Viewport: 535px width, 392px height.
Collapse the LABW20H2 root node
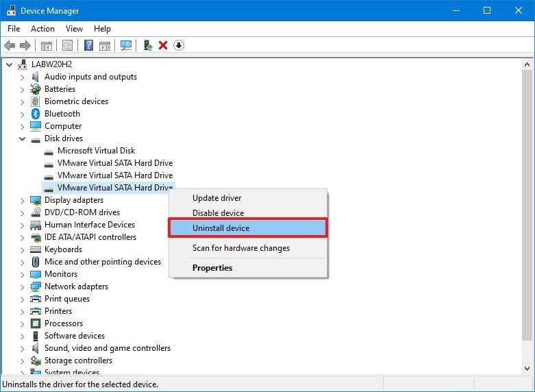point(10,64)
